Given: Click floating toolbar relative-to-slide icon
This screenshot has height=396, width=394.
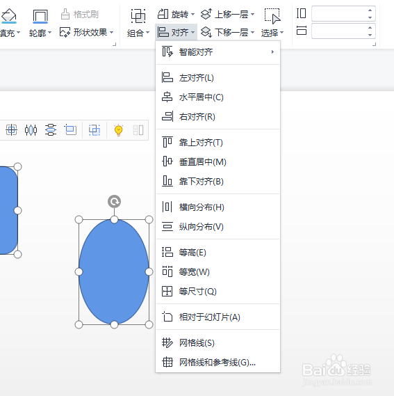Looking at the screenshot, I should tap(70, 130).
